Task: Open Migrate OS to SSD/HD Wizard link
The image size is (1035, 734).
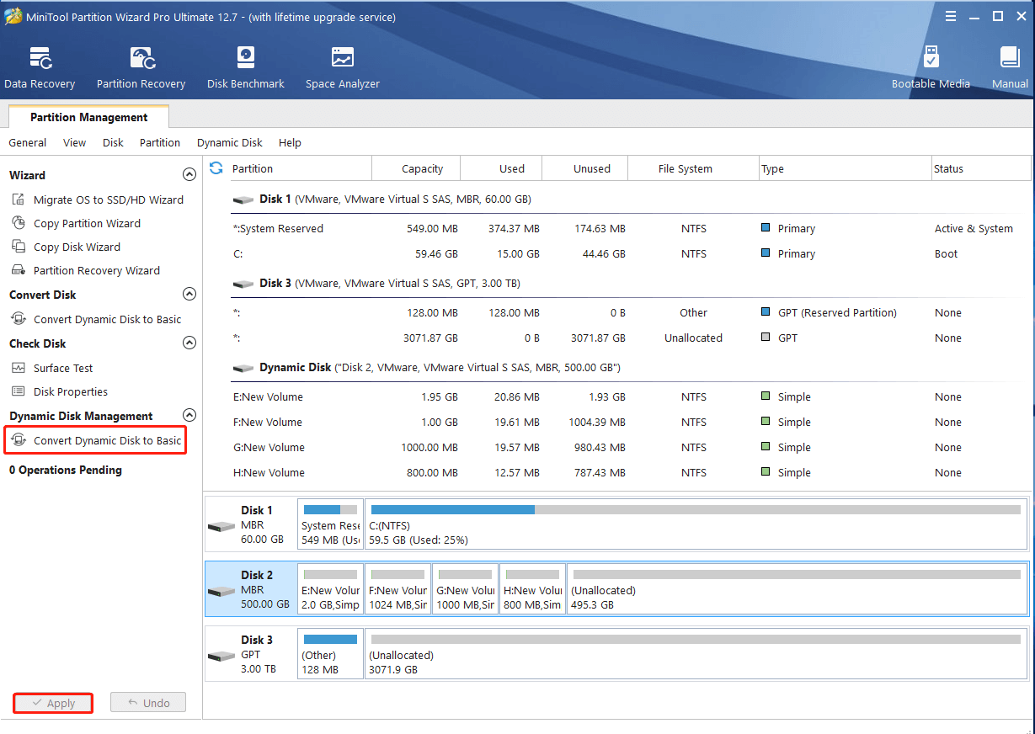Action: click(x=108, y=199)
